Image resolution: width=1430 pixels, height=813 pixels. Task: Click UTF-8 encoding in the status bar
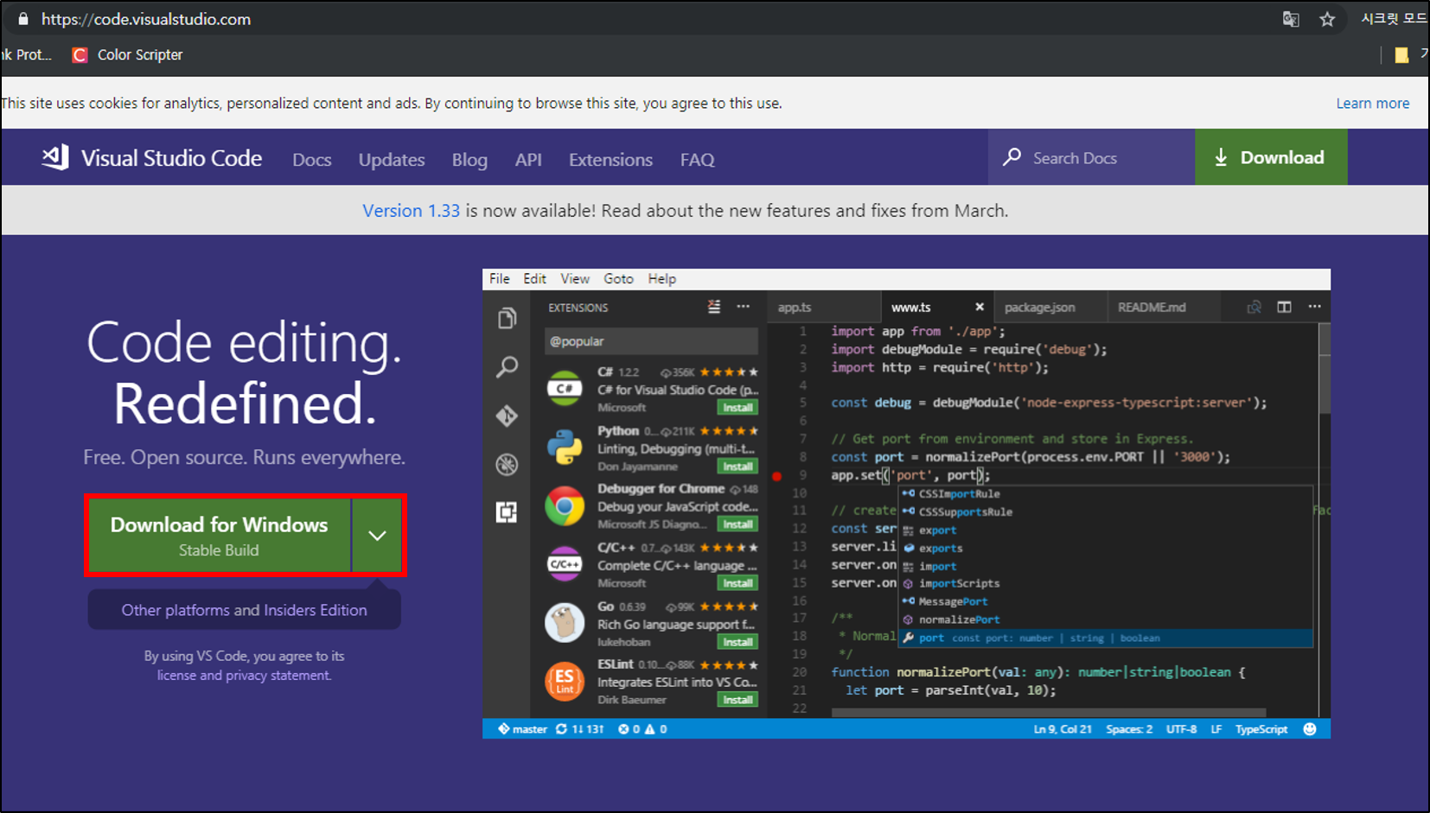pos(1181,729)
